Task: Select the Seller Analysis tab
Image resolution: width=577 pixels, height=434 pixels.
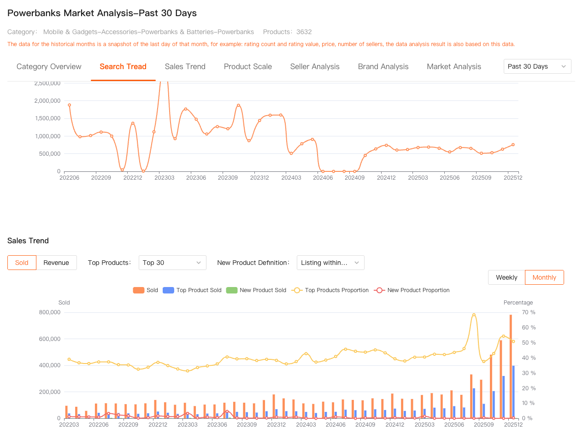Action: [315, 67]
